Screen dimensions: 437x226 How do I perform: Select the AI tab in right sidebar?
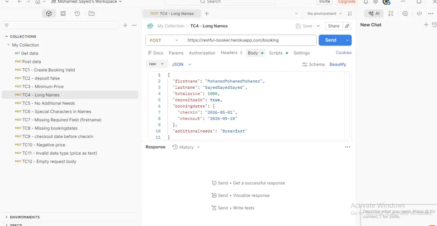pyautogui.click(x=374, y=14)
